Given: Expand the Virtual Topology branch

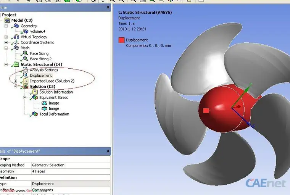Looking at the screenshot, I should (x=6, y=37).
